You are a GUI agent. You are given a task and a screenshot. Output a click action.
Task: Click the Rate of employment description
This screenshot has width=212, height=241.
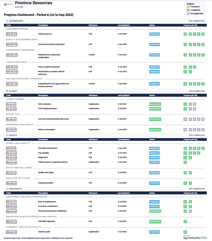tap(47, 202)
